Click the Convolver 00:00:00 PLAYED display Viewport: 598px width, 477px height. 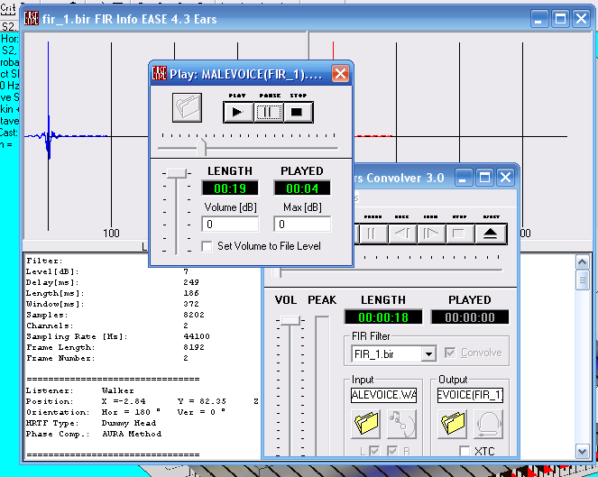(470, 317)
